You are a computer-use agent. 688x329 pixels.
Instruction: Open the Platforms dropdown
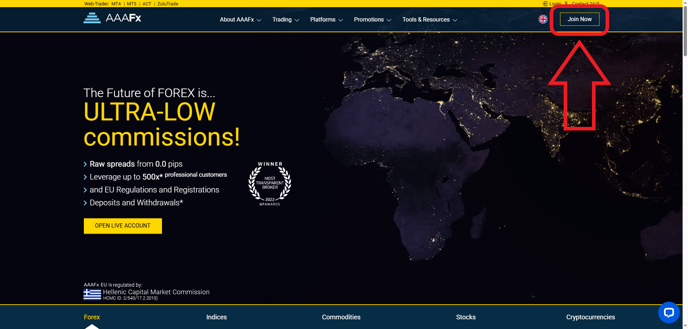click(326, 20)
